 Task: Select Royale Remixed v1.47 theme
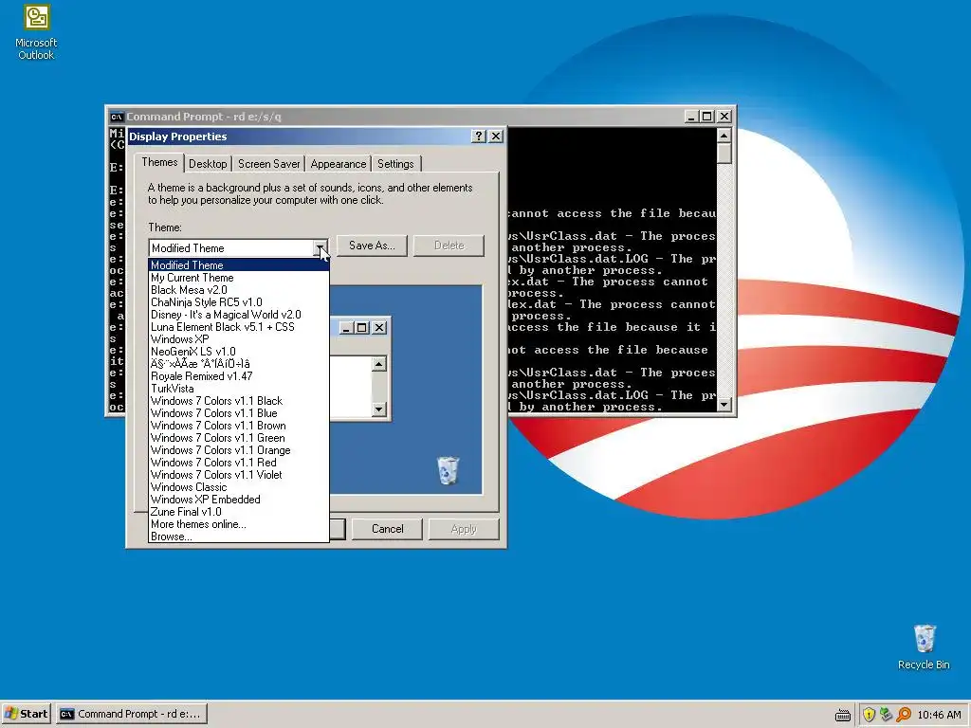coord(238,375)
